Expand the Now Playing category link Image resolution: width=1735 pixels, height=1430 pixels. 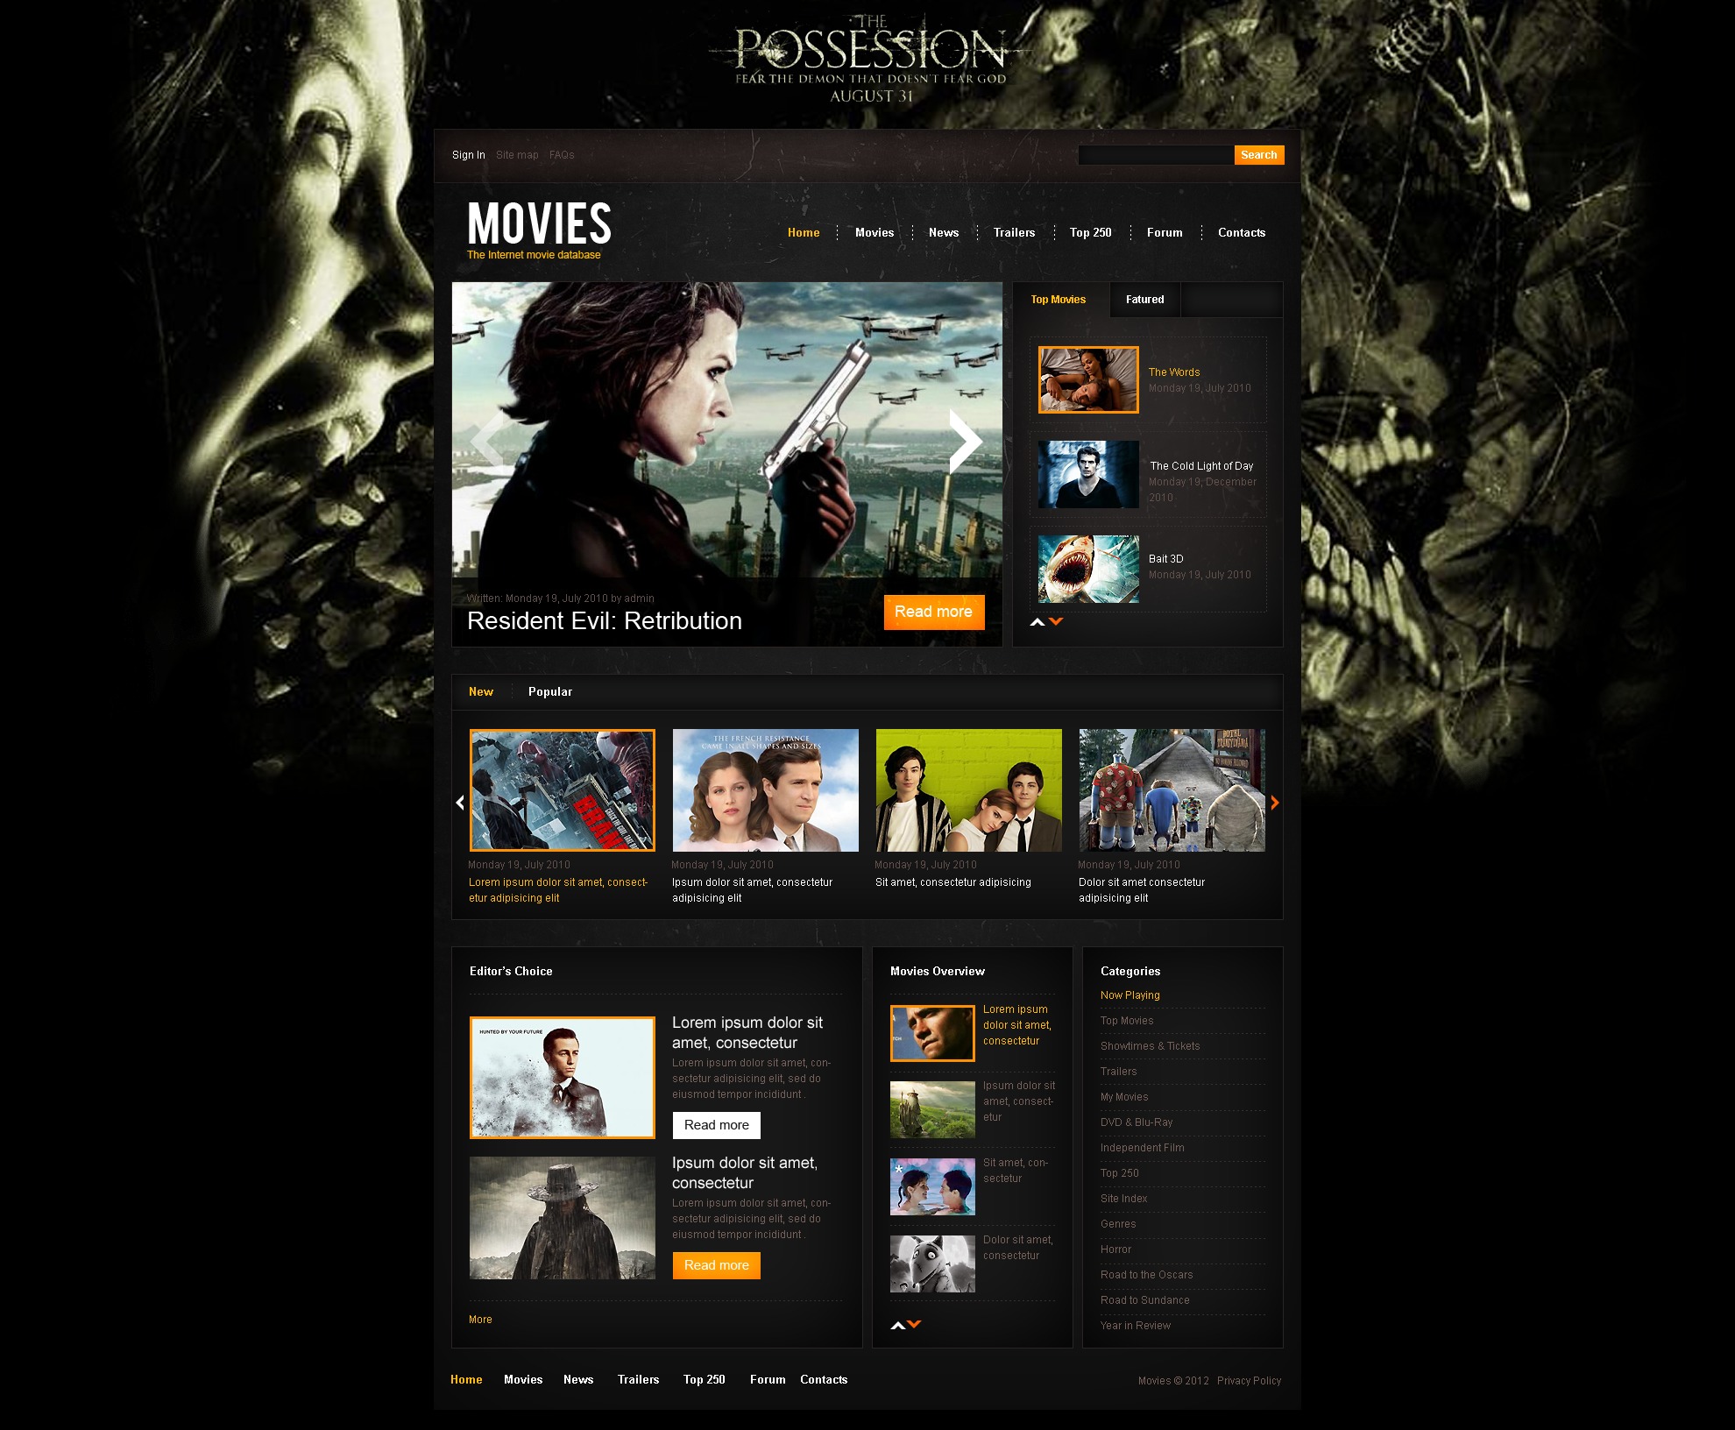pyautogui.click(x=1129, y=995)
